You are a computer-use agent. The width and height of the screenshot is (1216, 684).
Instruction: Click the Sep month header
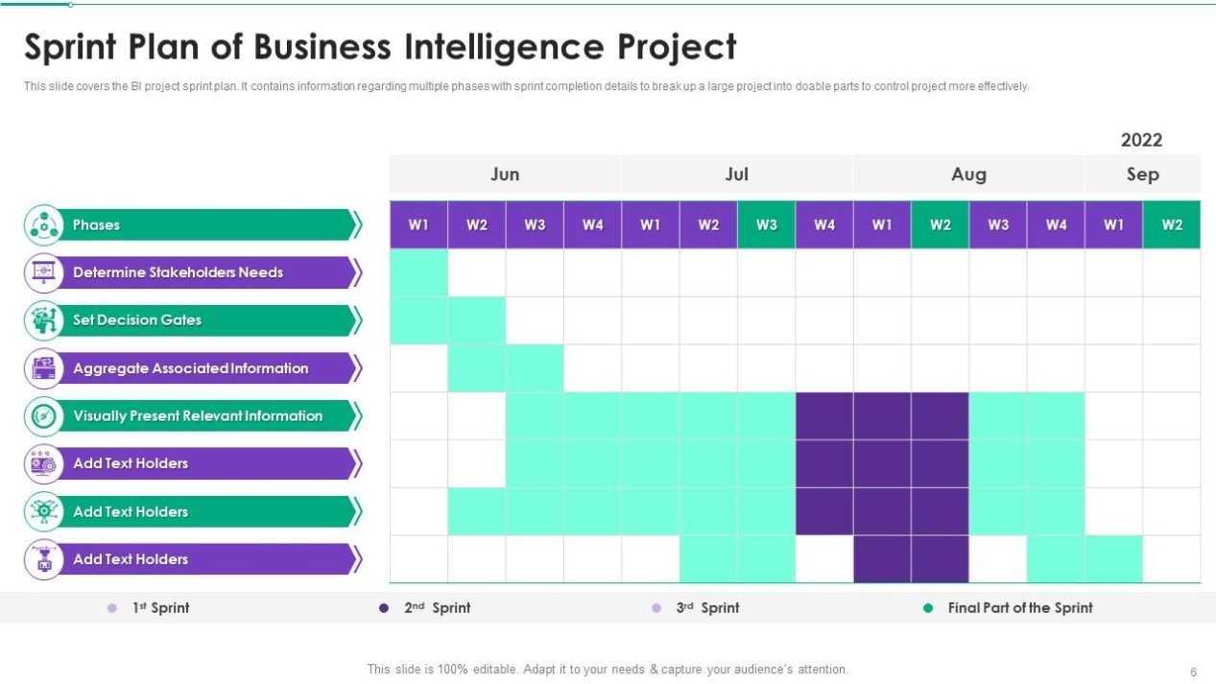[x=1142, y=174]
